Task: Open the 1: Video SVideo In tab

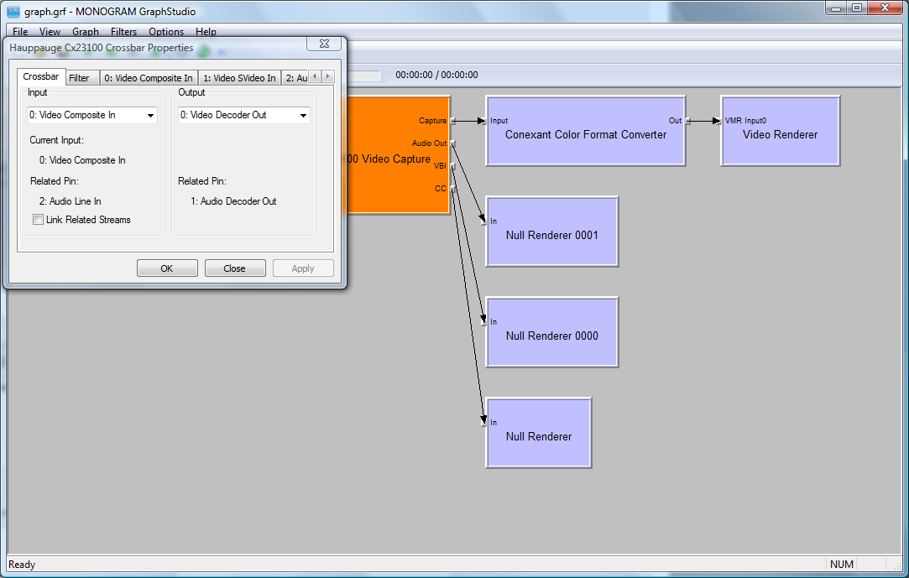Action: point(239,78)
